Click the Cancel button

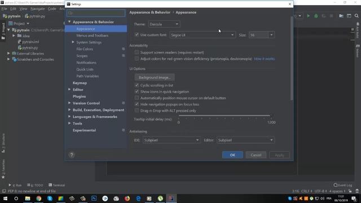pyautogui.click(x=256, y=155)
